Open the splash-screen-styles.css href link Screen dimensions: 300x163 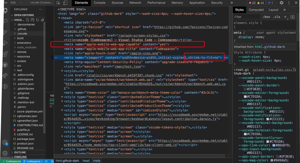[x=142, y=36]
